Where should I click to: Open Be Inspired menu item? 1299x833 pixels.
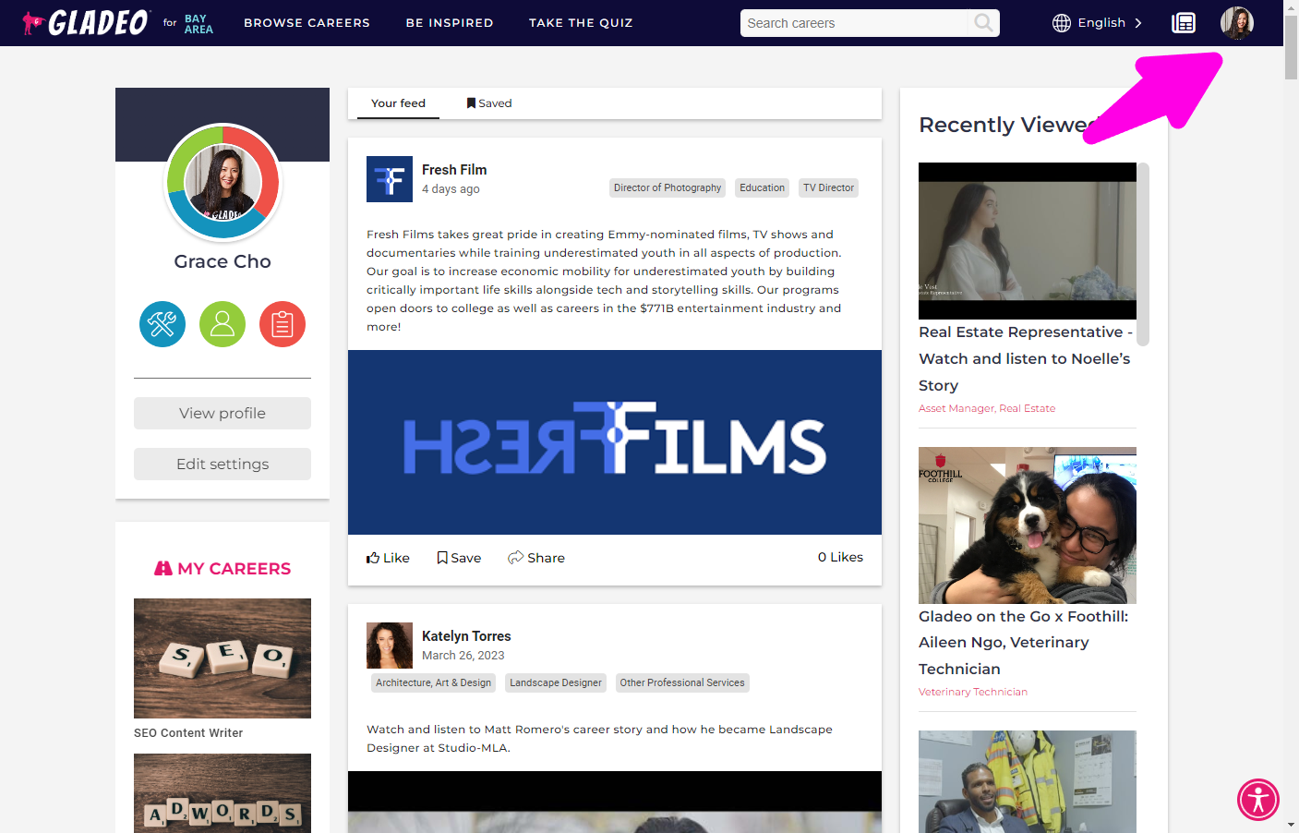click(x=450, y=23)
